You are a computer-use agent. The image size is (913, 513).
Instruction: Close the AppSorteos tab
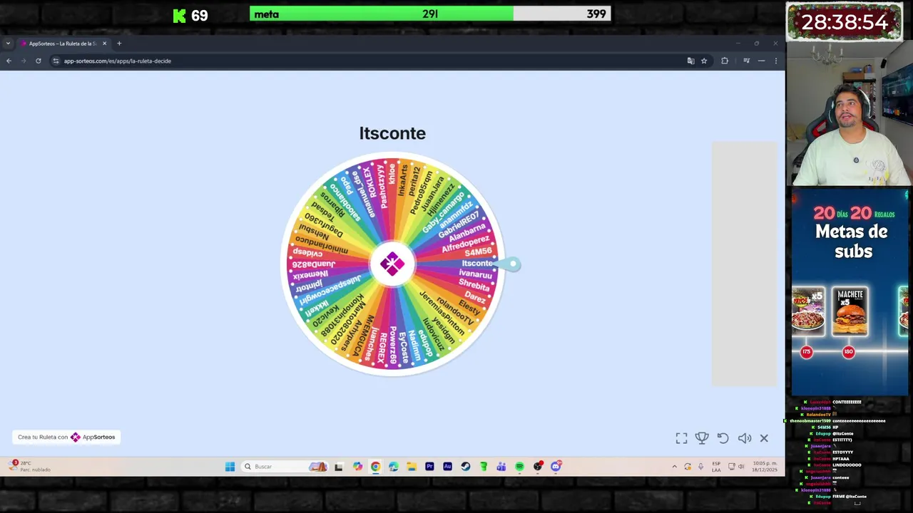click(104, 43)
